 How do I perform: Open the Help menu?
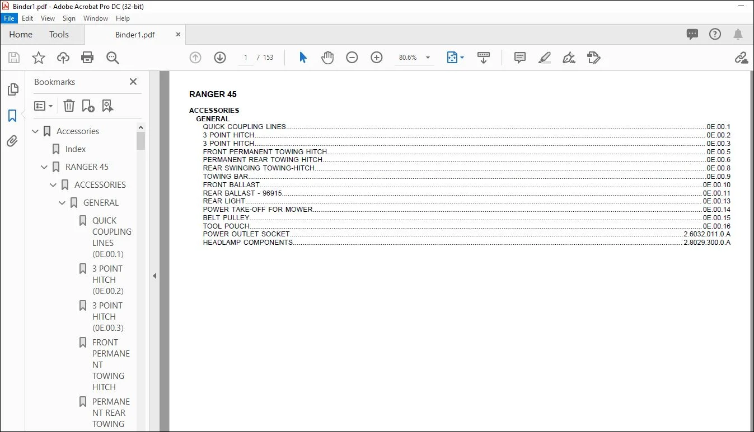pos(123,18)
